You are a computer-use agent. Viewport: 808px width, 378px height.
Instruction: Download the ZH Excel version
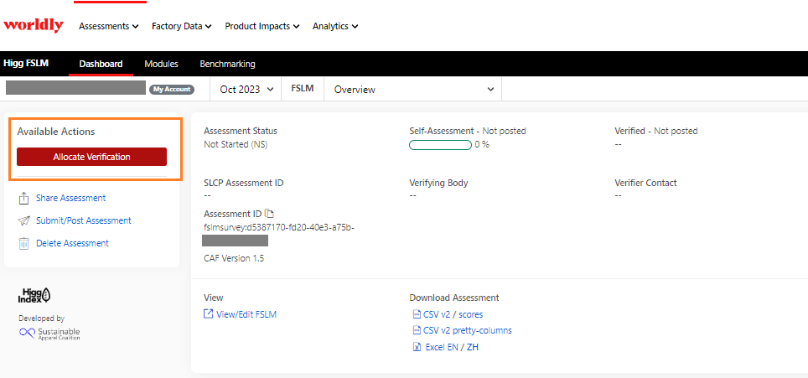[x=473, y=347]
